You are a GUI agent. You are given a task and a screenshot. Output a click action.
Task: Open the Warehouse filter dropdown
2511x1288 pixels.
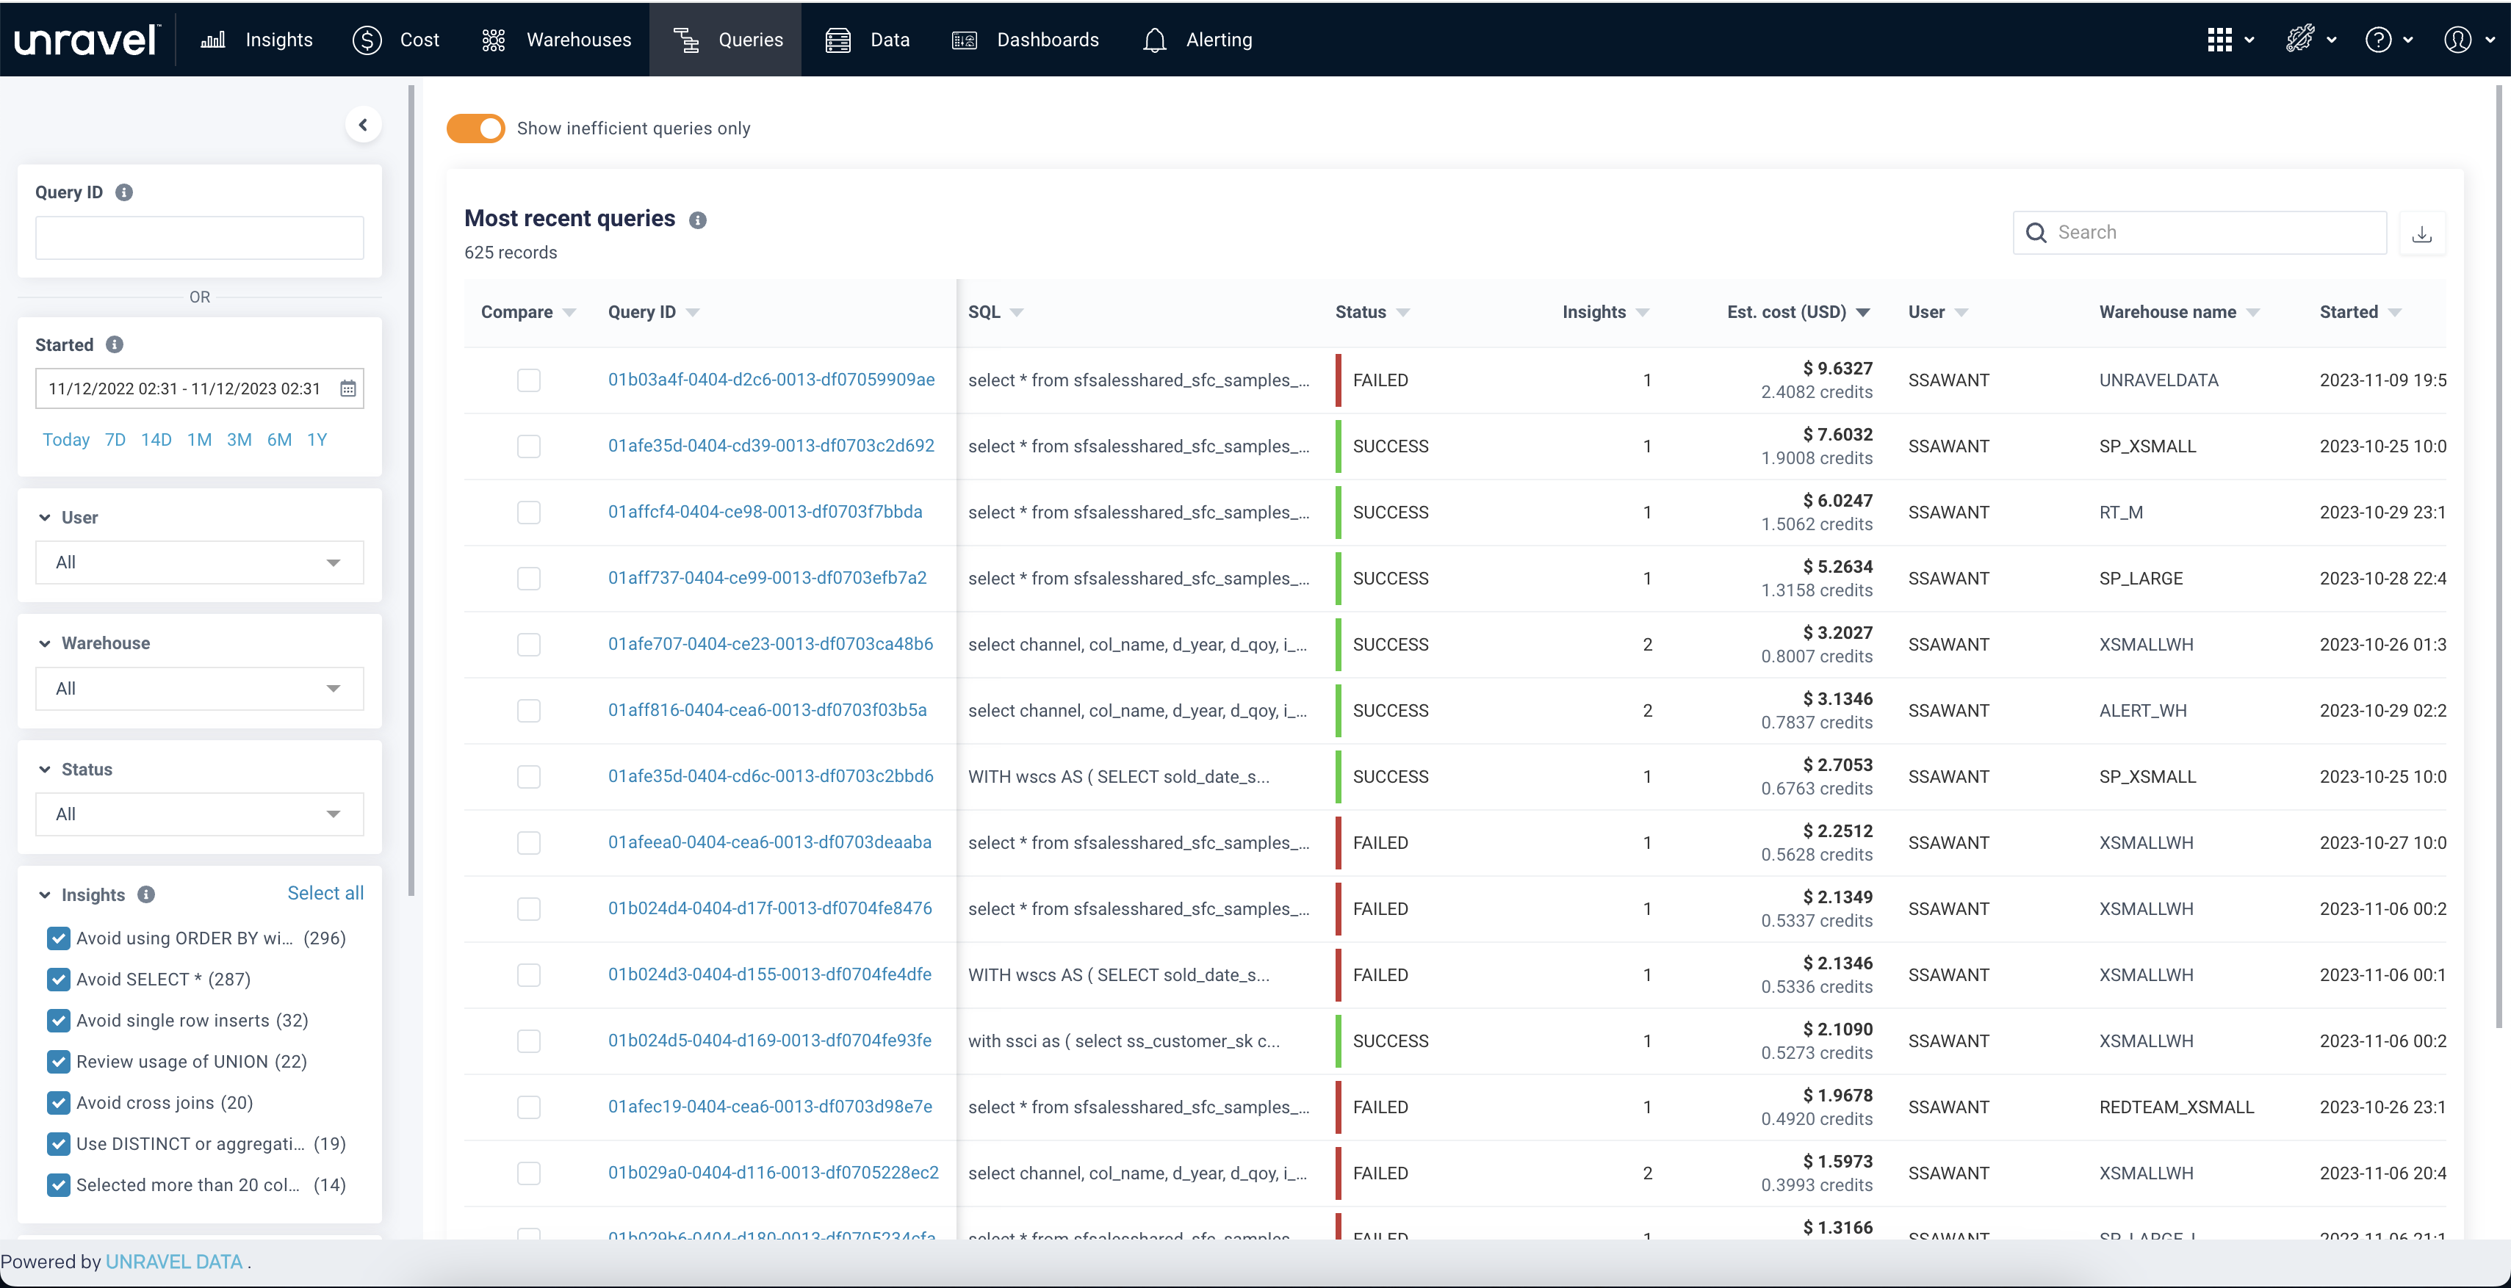pos(200,689)
